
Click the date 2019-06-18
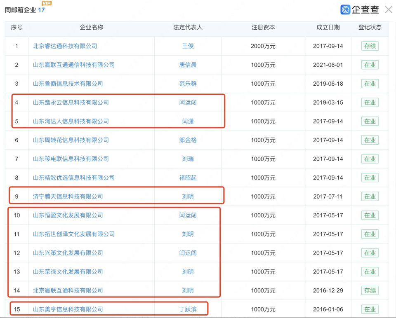(328, 84)
